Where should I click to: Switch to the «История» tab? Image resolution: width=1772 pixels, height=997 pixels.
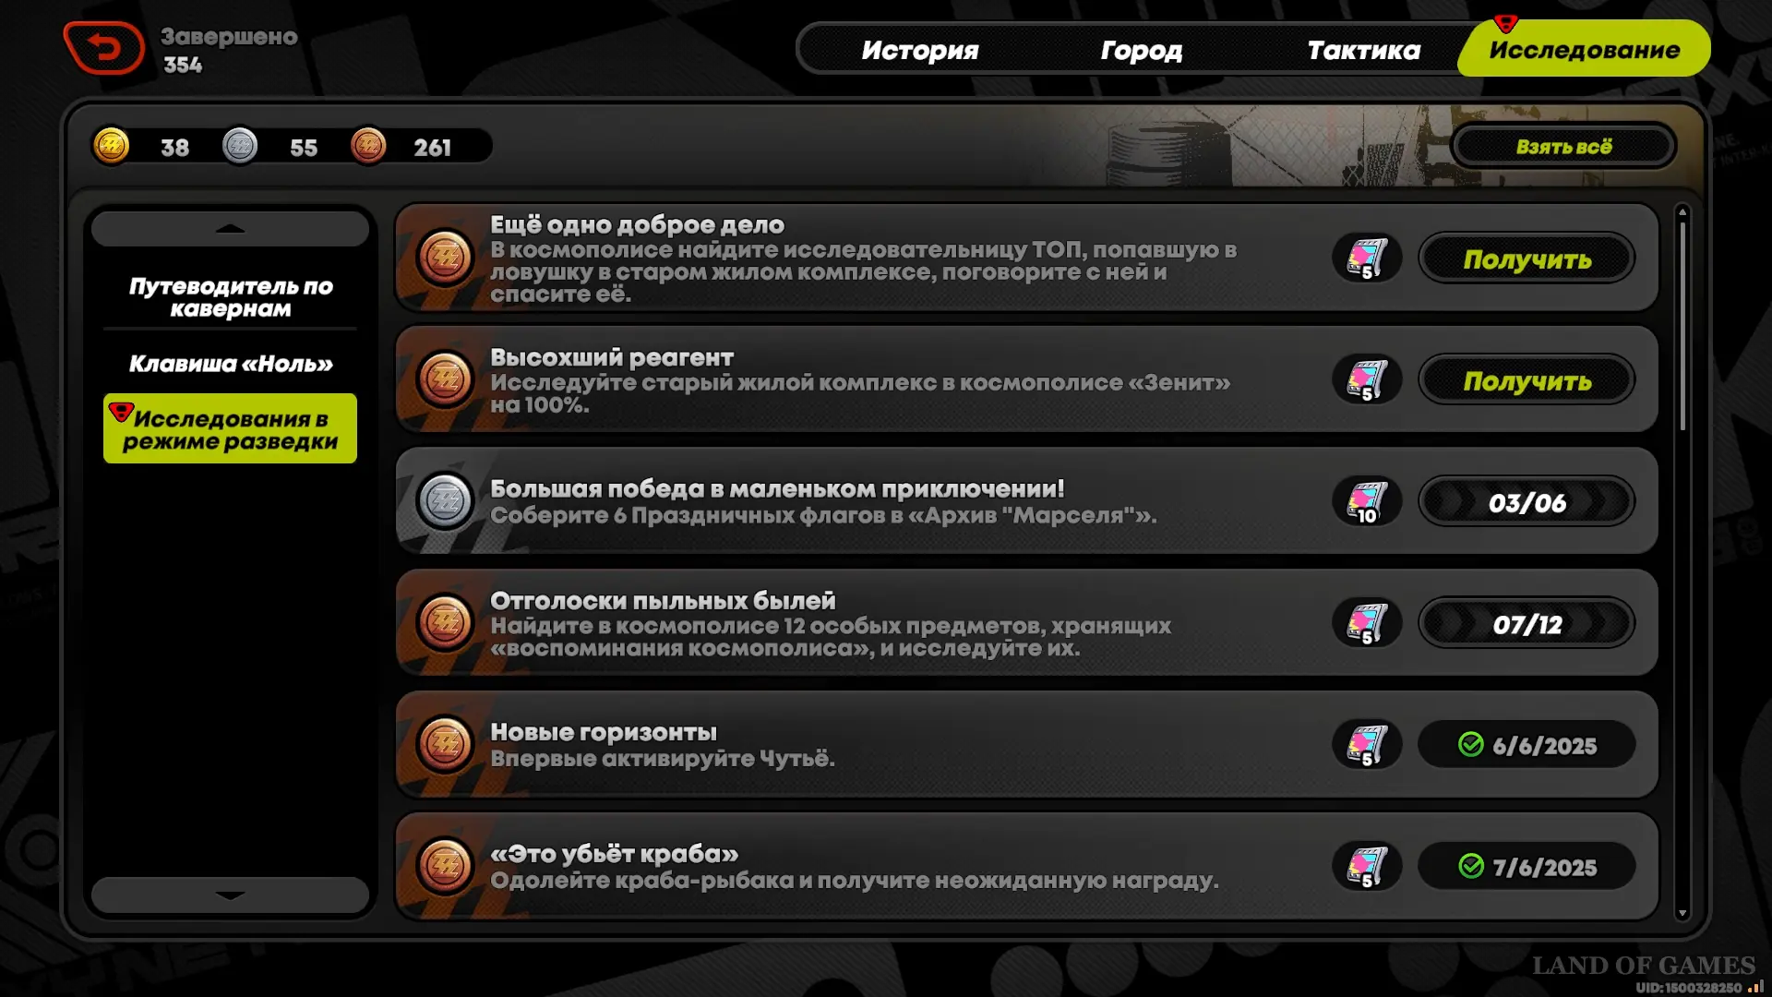point(920,50)
